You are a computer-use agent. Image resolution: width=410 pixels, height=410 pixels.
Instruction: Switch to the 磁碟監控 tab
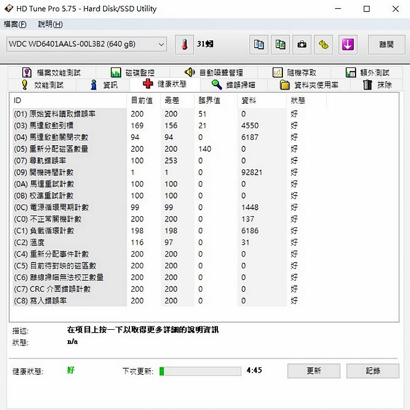(132, 73)
